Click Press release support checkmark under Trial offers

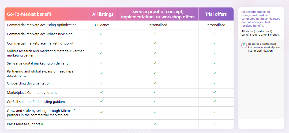[215, 124]
